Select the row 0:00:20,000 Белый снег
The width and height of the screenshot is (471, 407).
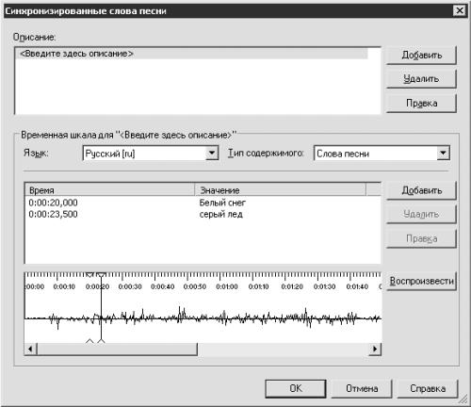point(203,203)
